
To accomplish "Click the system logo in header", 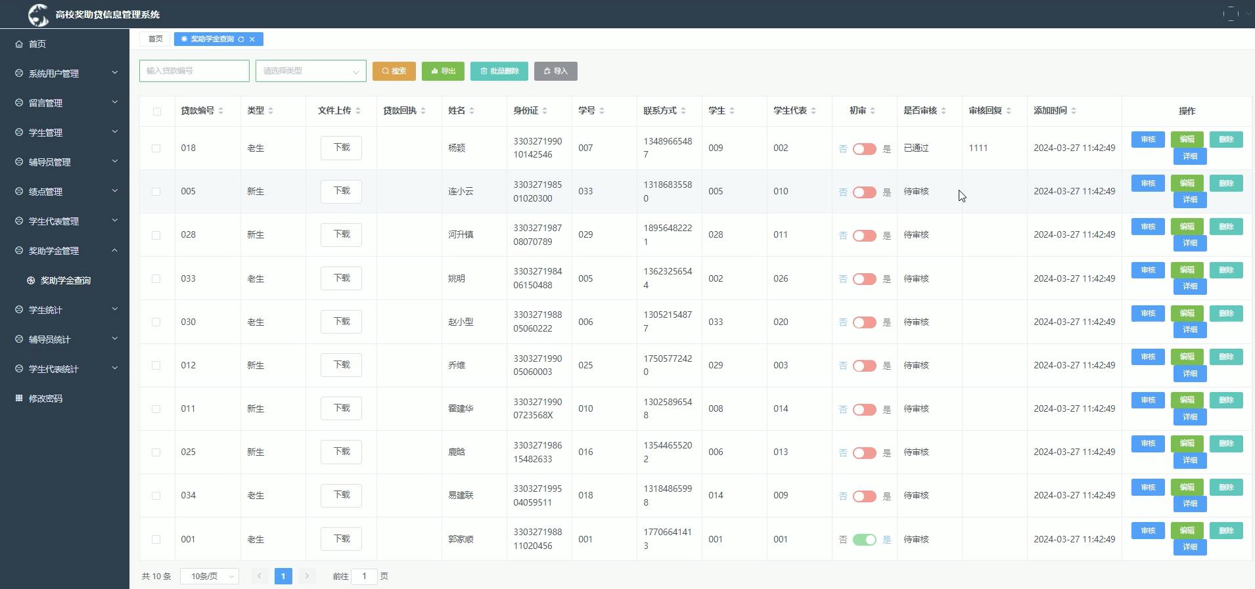I will point(39,14).
